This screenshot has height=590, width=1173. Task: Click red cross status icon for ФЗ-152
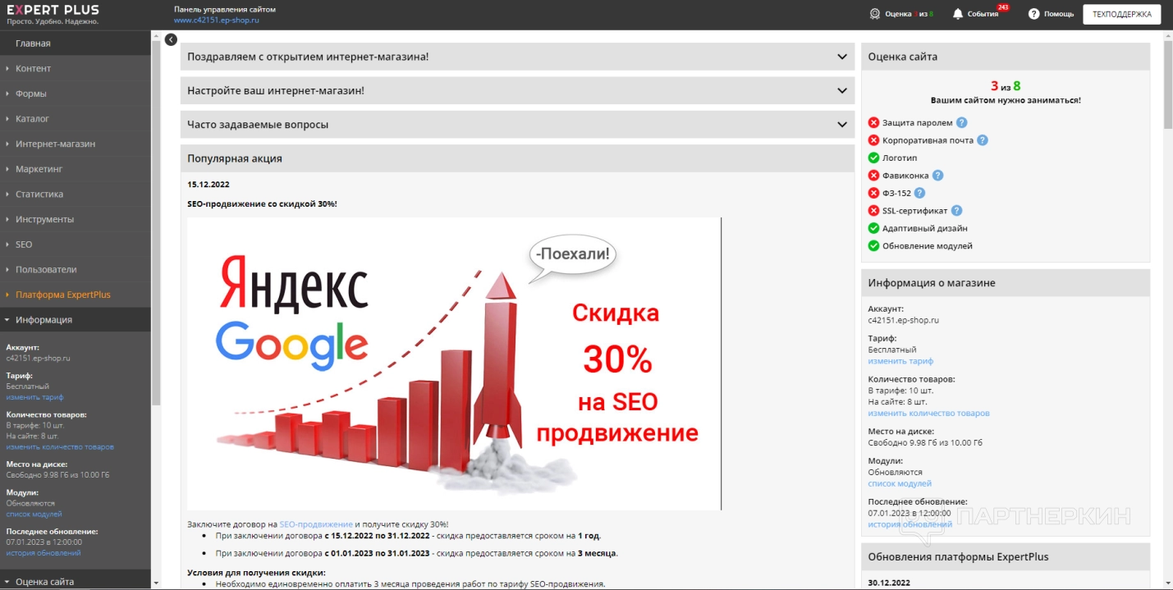tap(873, 194)
